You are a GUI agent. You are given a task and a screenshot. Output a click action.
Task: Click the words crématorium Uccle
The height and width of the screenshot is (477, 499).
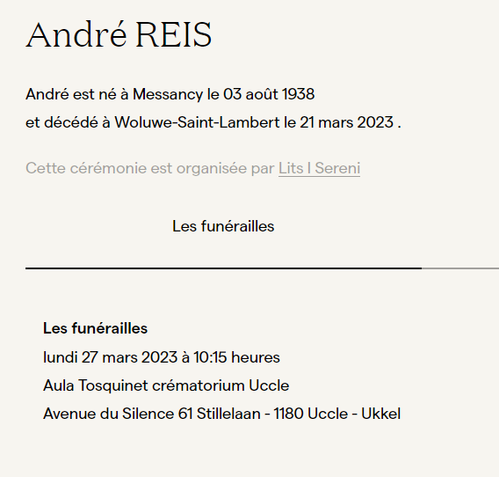[x=221, y=385]
